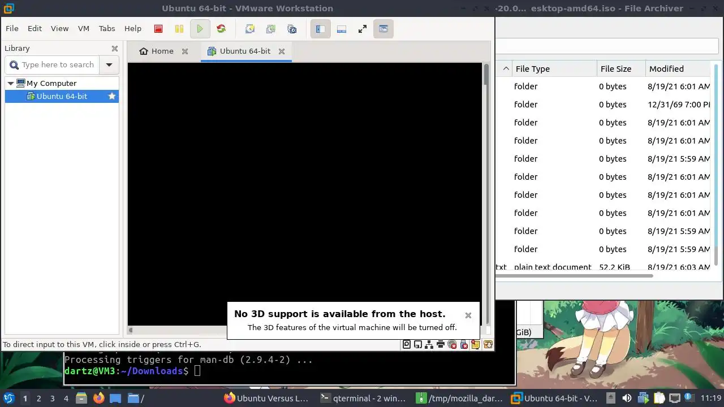Open the /tmp/mozilla_dar... archiver taskbar entry
724x407 pixels.
click(x=459, y=398)
